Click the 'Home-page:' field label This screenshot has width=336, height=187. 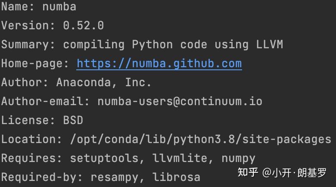click(35, 64)
